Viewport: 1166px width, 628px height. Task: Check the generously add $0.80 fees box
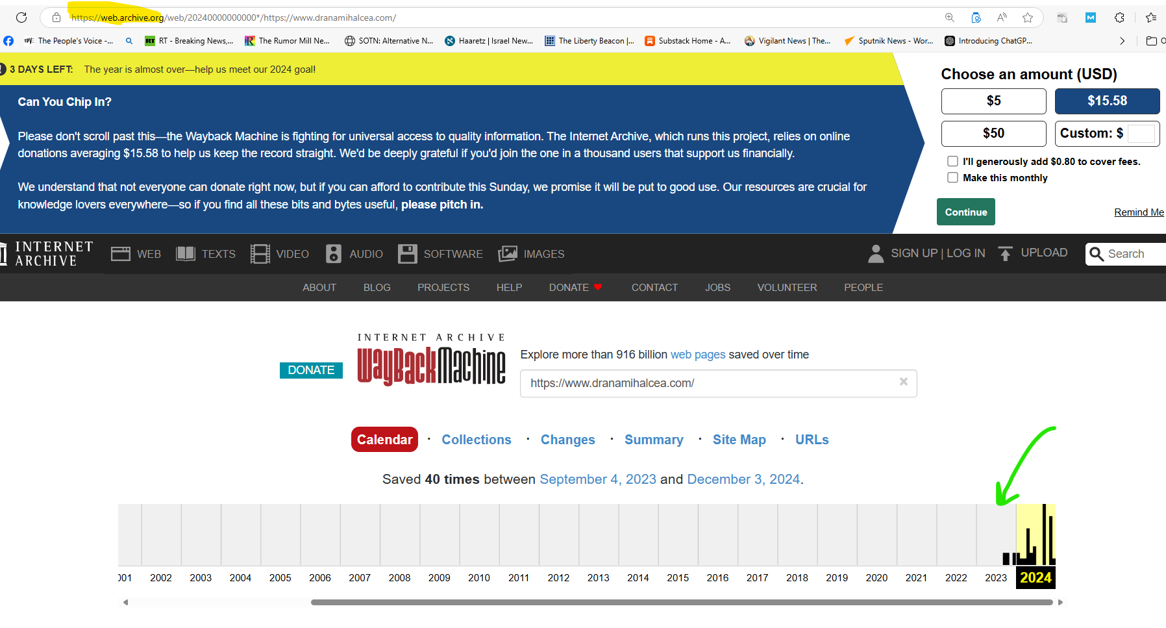coord(952,161)
